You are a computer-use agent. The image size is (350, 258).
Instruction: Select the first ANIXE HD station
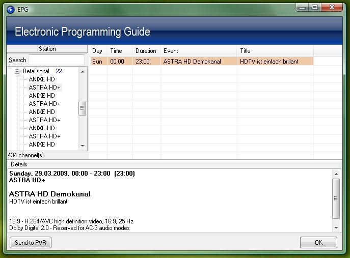[x=42, y=79]
